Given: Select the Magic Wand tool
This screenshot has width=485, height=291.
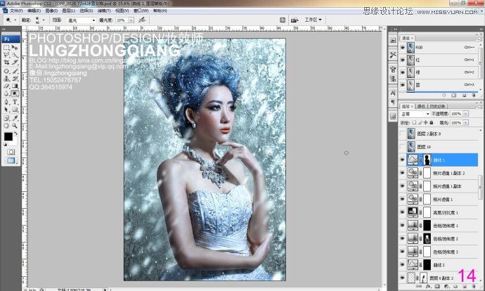Looking at the screenshot, I should pyautogui.click(x=15, y=55).
